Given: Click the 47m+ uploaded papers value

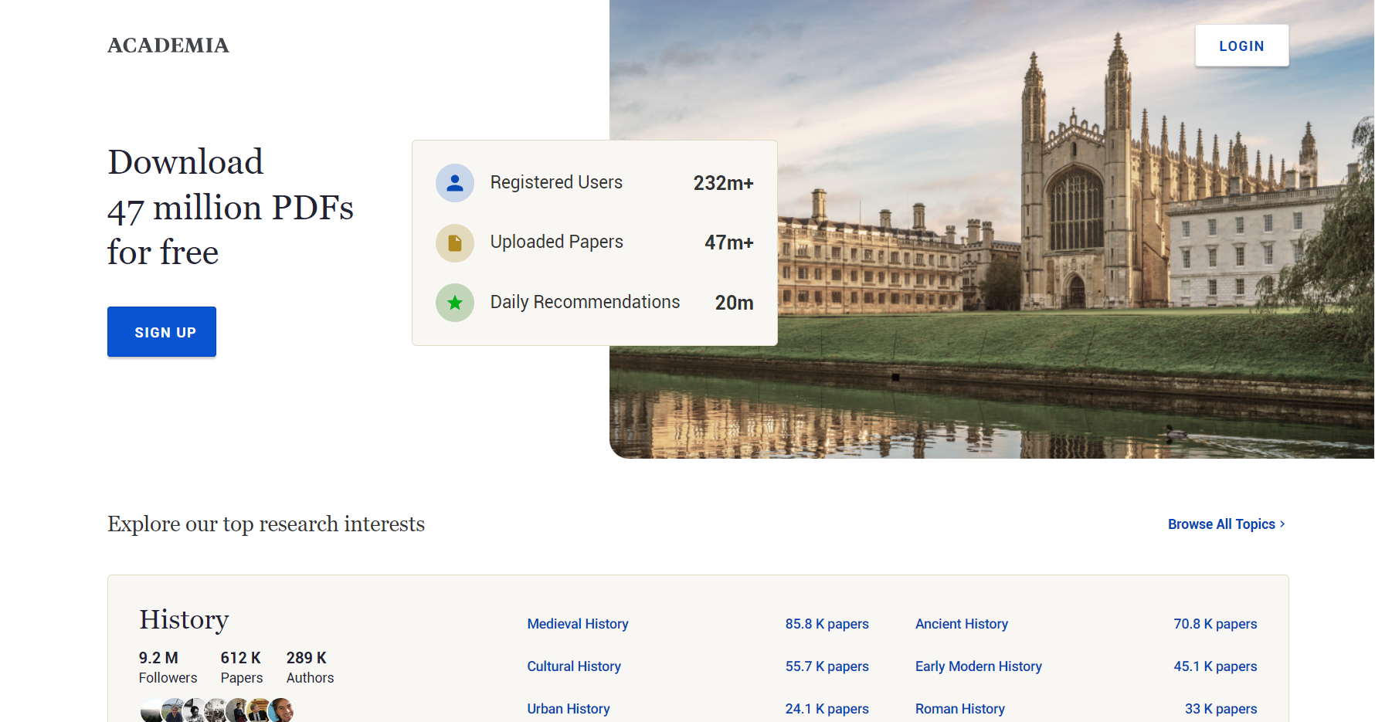Looking at the screenshot, I should [x=728, y=242].
